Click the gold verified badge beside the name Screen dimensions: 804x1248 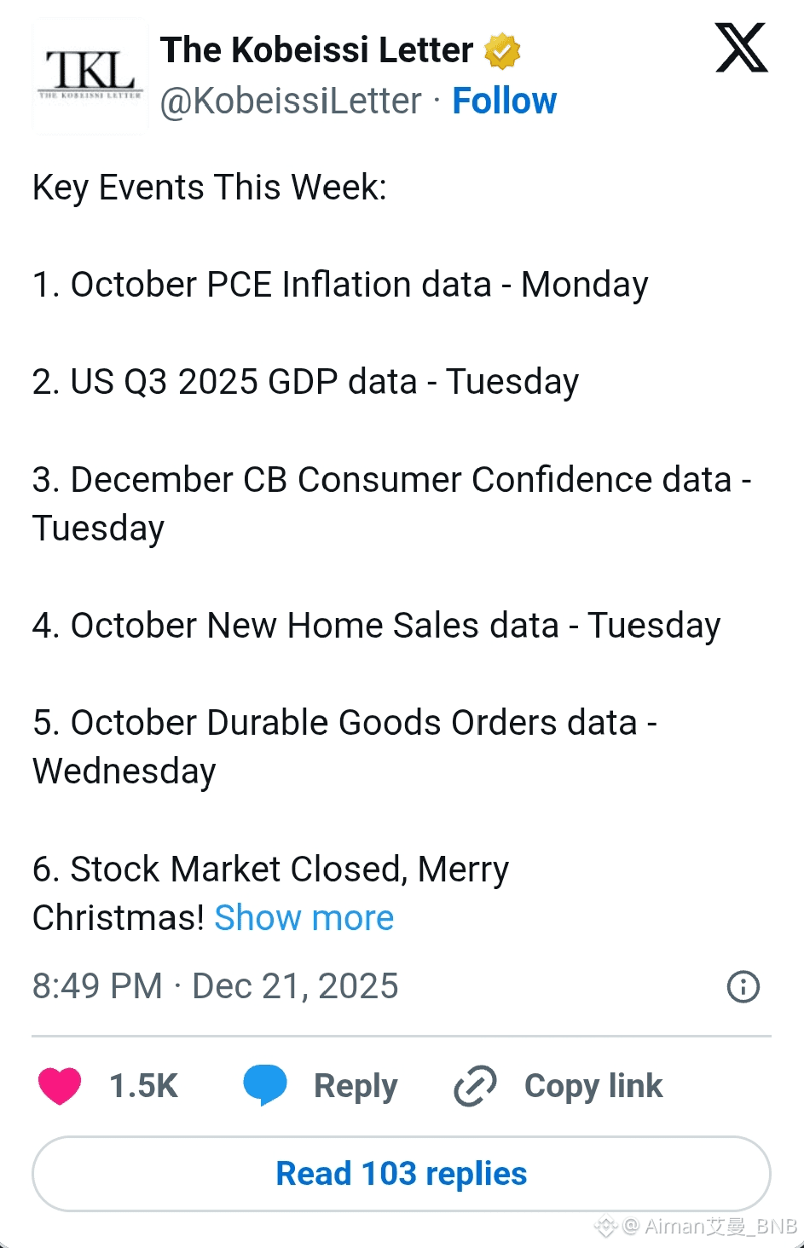click(502, 51)
